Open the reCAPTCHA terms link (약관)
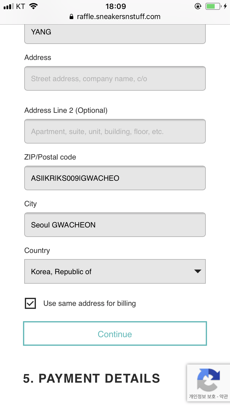230x410 pixels. point(224,396)
